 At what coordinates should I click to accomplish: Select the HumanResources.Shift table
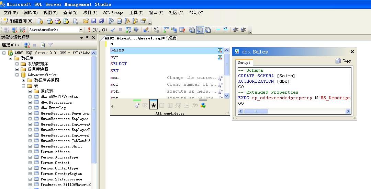[x=61, y=146]
